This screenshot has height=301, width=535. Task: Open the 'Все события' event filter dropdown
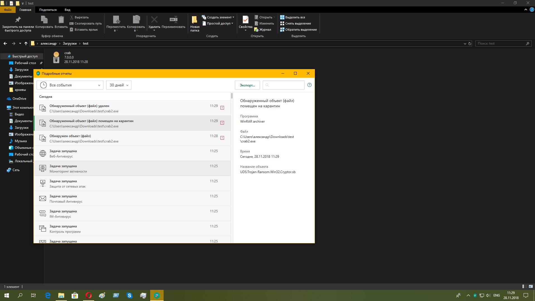70,85
